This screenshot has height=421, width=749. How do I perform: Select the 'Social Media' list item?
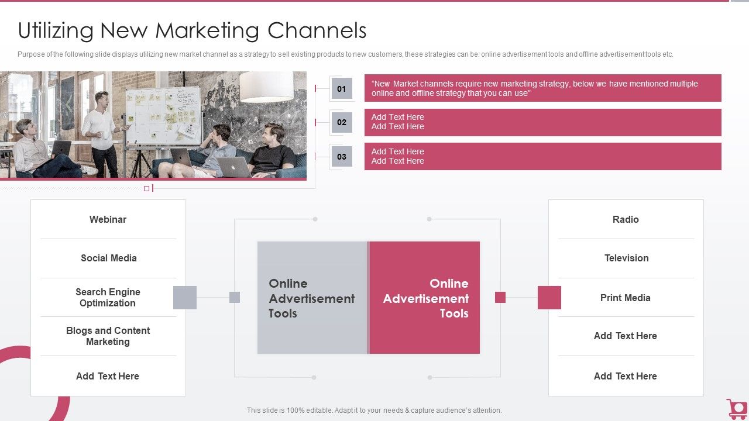(108, 258)
